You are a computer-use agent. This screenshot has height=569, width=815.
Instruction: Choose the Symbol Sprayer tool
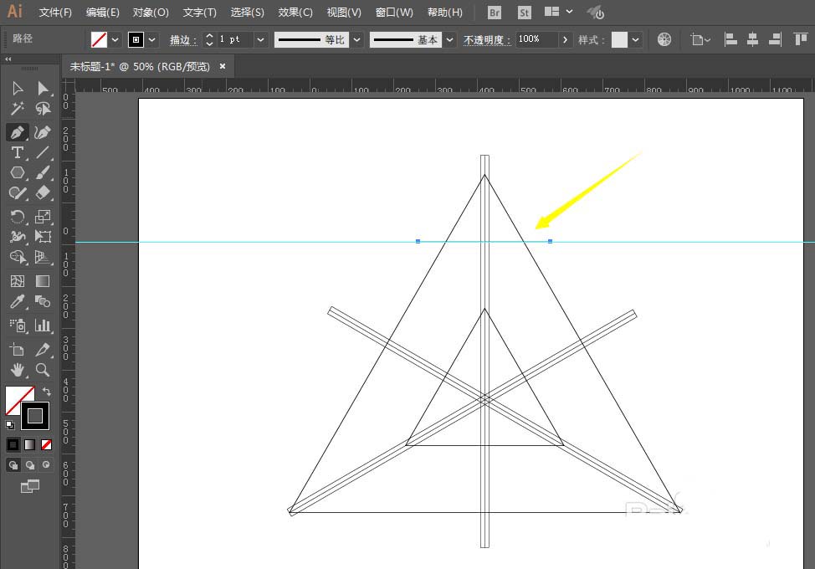pos(18,326)
